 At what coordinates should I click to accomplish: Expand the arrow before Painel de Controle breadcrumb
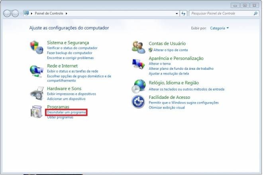31,14
